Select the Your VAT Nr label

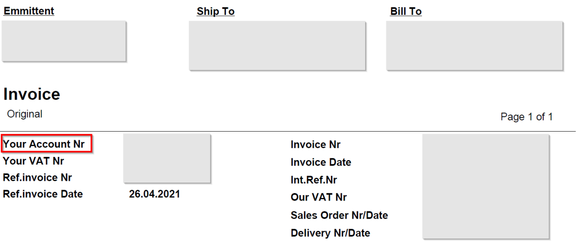tap(33, 161)
